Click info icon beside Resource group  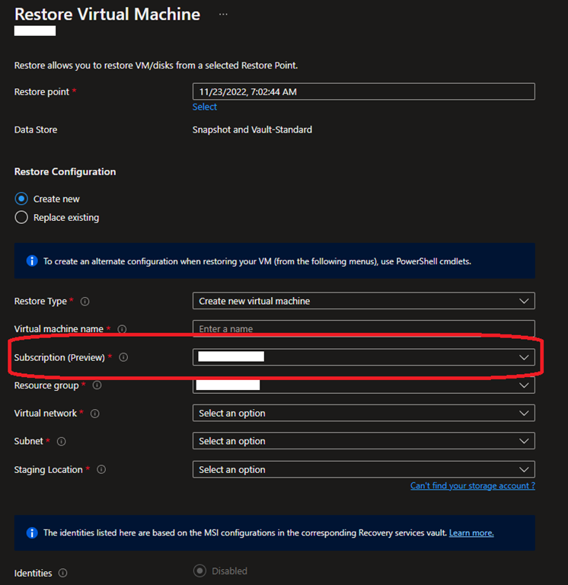click(97, 385)
